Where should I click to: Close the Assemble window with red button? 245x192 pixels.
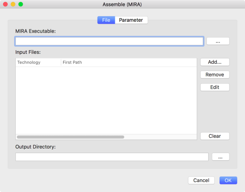click(x=5, y=4)
